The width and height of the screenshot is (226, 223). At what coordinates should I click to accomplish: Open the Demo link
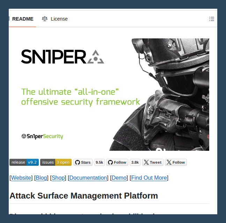(x=119, y=178)
